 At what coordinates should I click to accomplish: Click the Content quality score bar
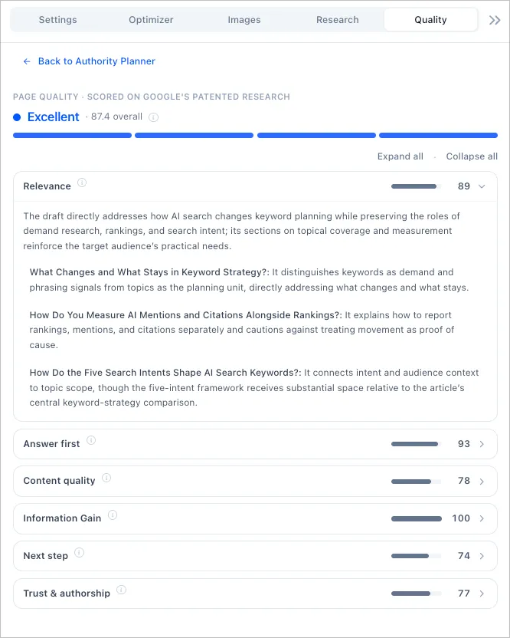point(416,482)
